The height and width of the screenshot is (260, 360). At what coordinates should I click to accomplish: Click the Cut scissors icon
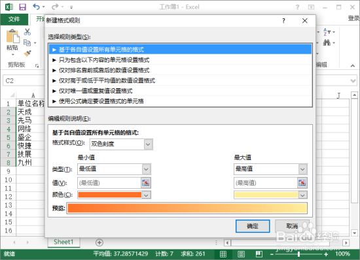(x=27, y=32)
